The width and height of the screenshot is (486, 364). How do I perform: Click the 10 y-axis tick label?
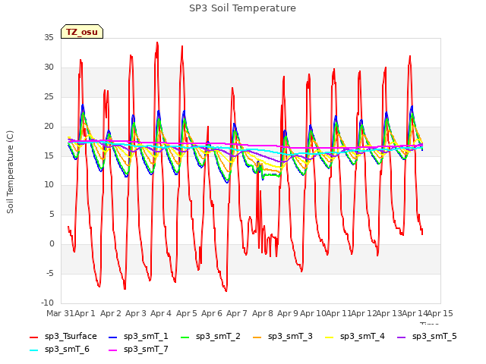49,185
